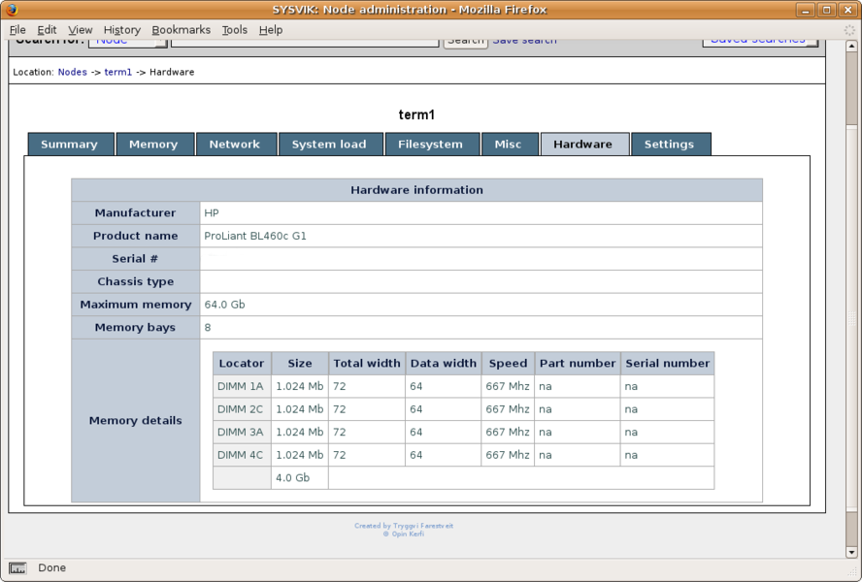Click the status bar icon beside Done
Screen dimensions: 862x582
[17, 568]
